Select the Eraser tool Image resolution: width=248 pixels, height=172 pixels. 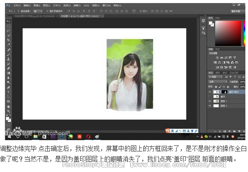[8, 69]
